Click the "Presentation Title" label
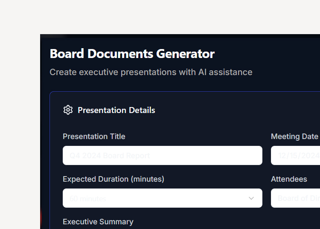Screen dimensions: 320x229 point(94,136)
